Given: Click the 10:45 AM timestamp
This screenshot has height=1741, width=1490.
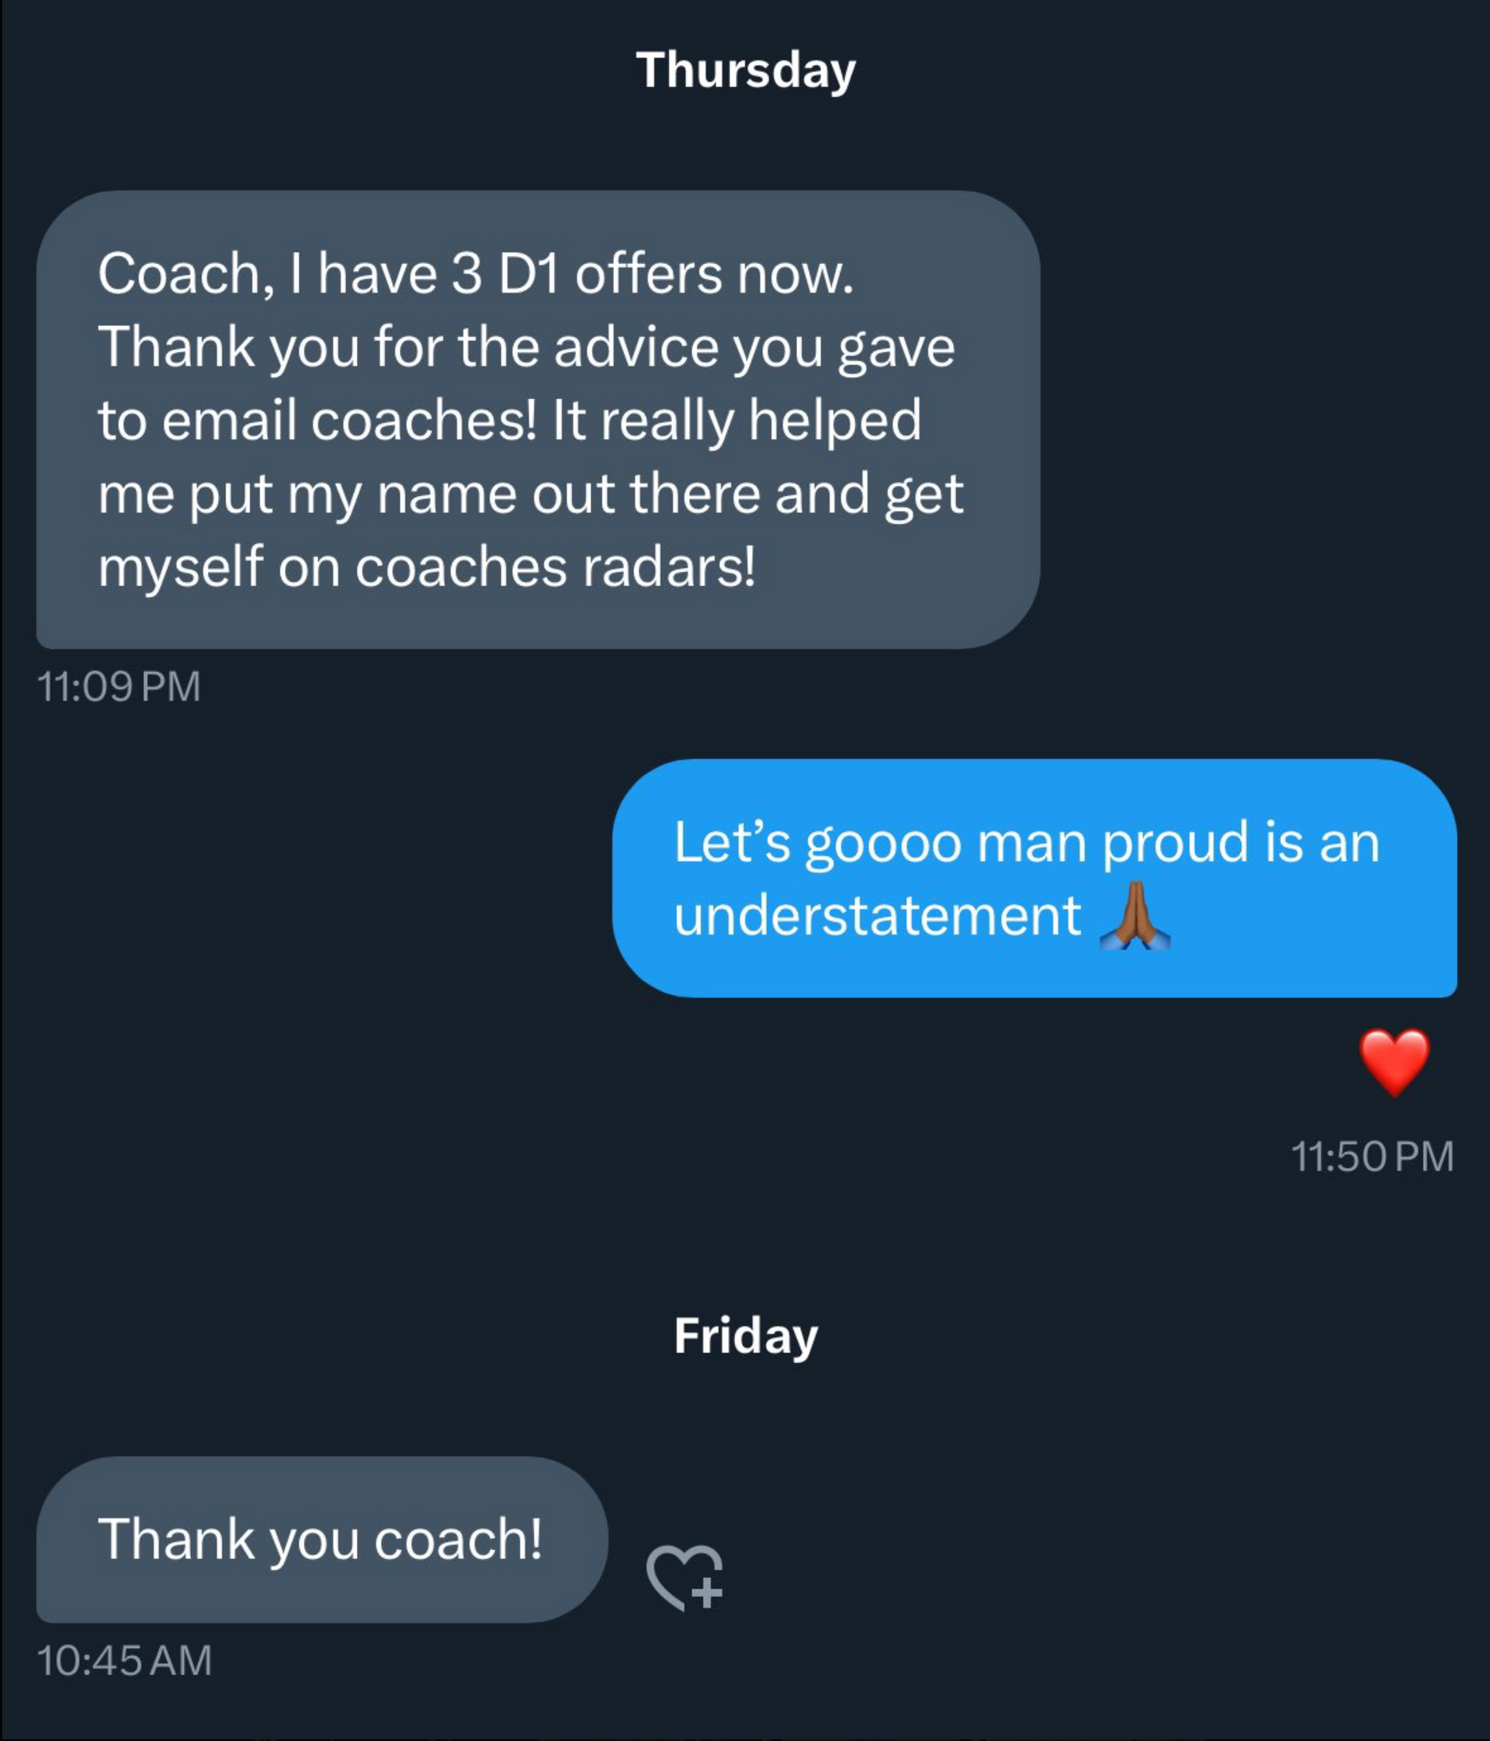Looking at the screenshot, I should point(124,1660).
